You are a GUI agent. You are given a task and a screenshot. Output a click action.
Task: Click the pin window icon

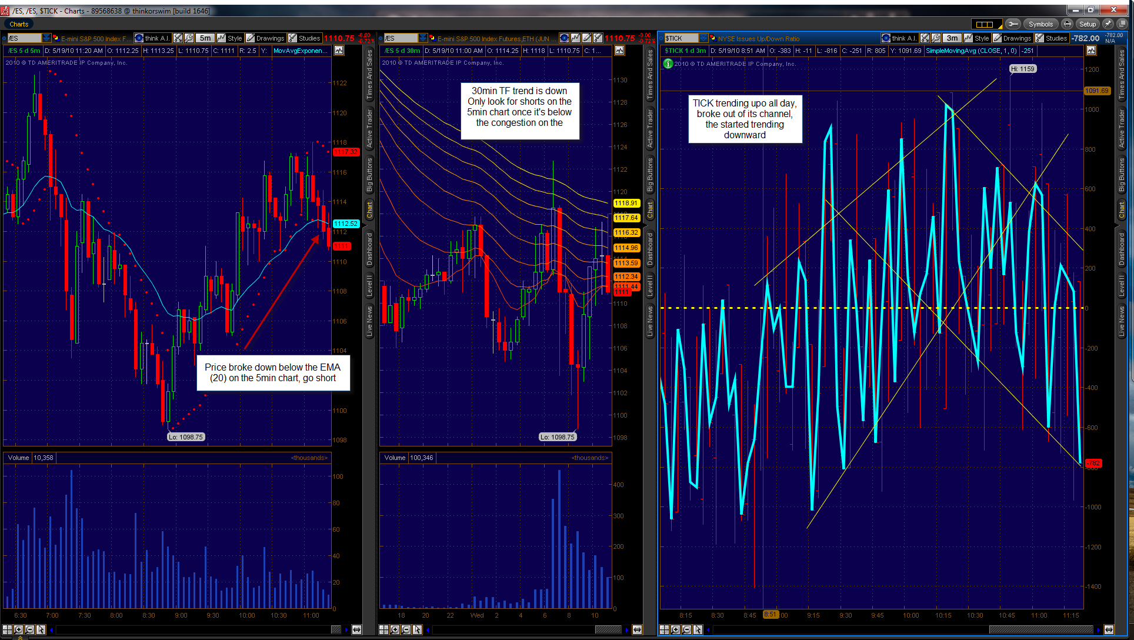1108,24
